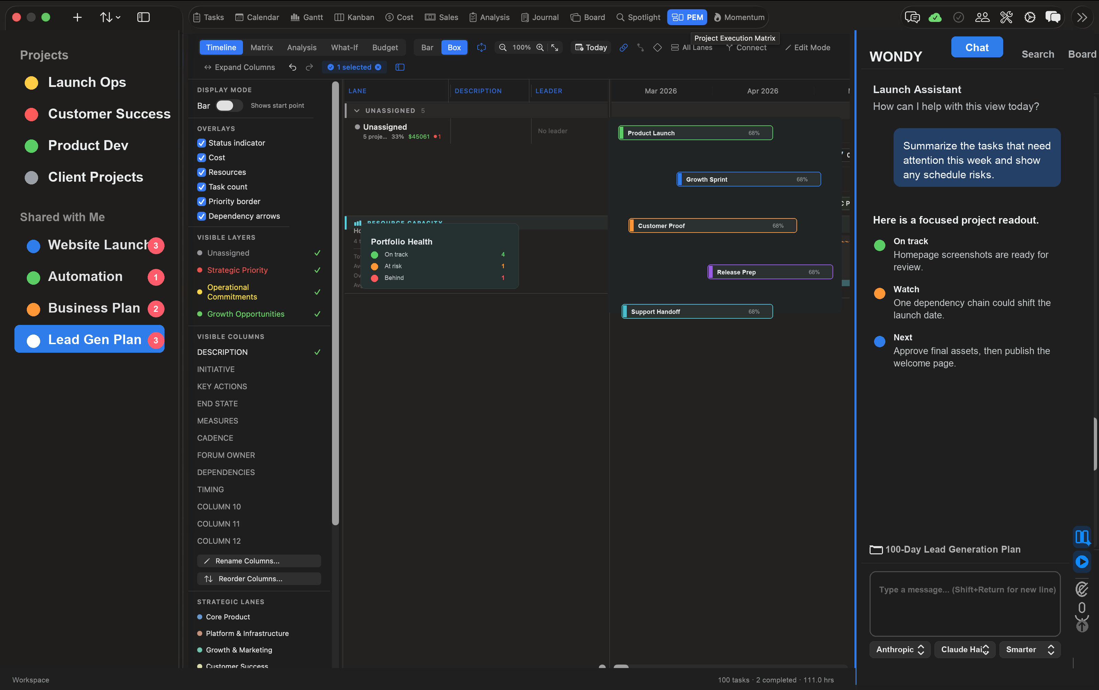
Task: Click the undo arrow icon
Action: coord(292,67)
